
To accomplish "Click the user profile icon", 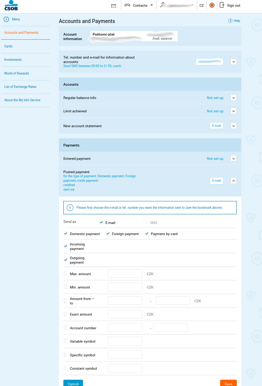I will coord(163,5).
